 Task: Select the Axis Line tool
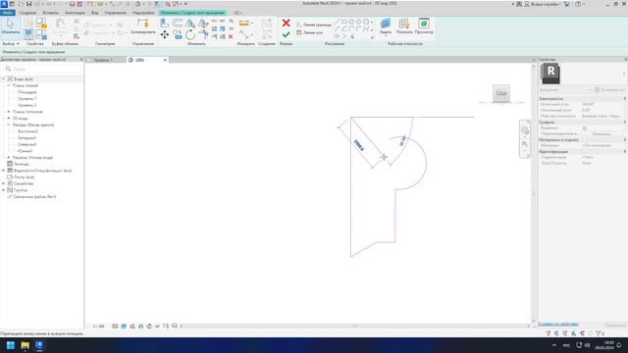coord(310,32)
